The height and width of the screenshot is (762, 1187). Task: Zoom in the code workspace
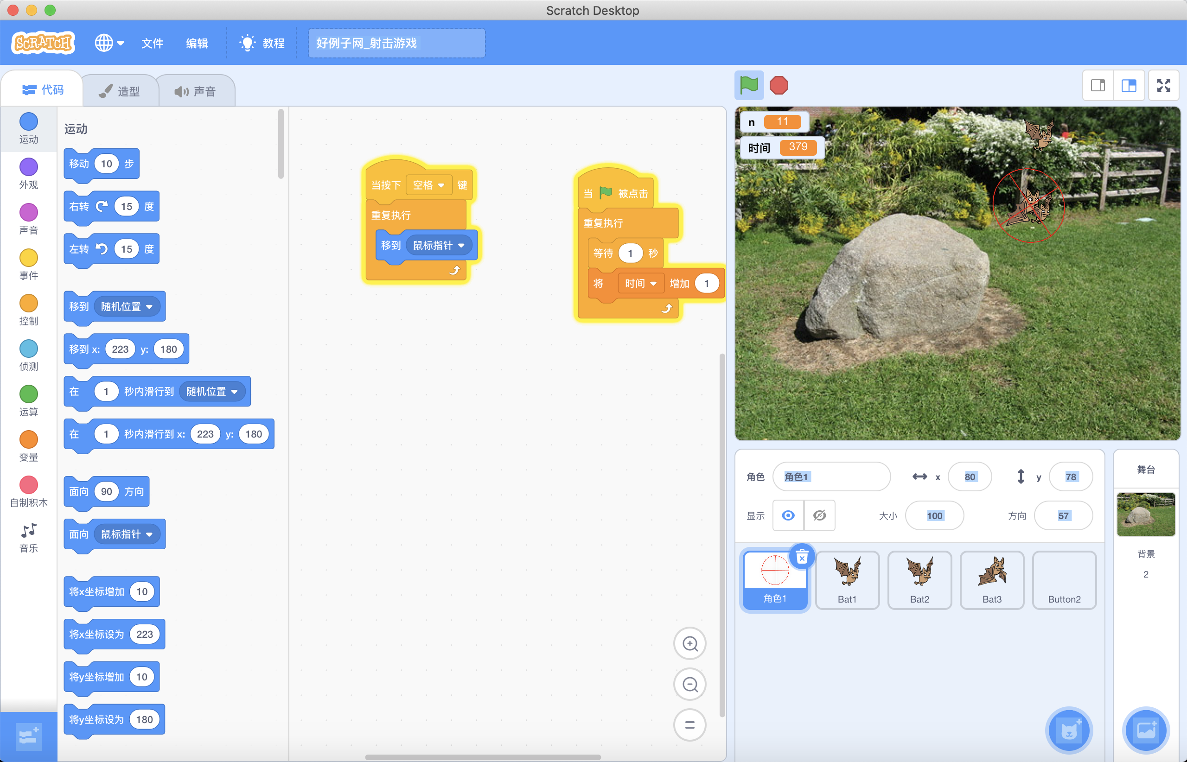point(690,644)
